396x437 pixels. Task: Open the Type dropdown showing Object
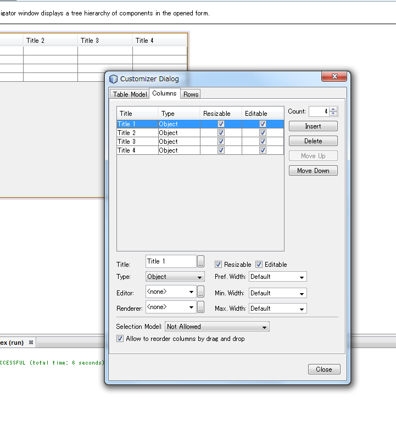175,277
